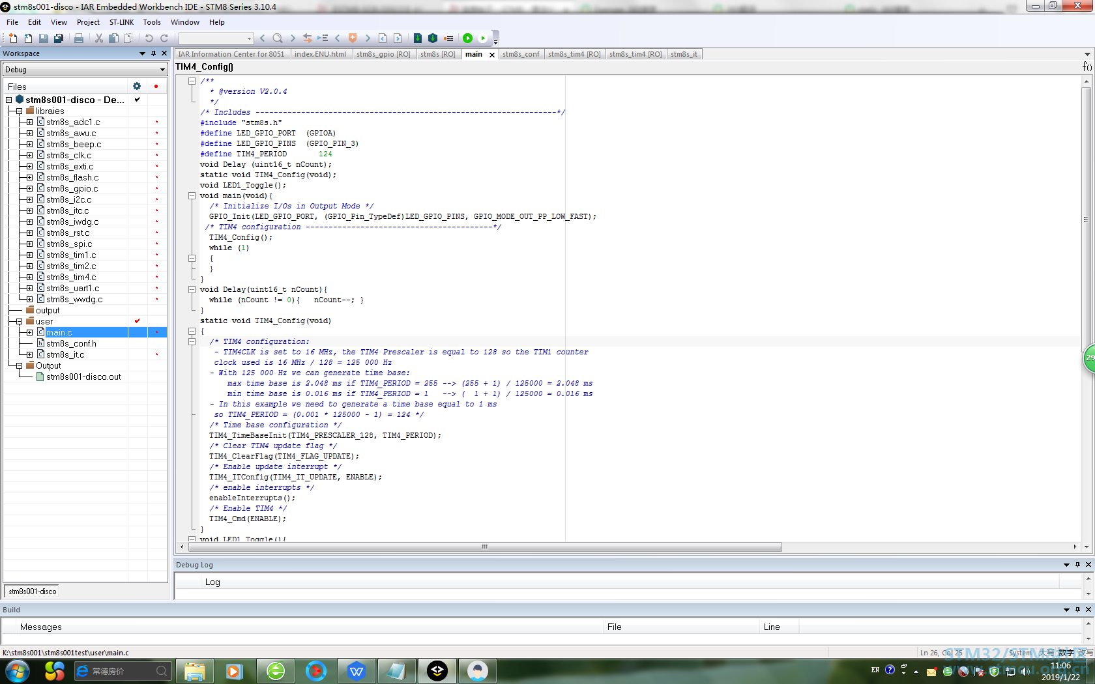The height and width of the screenshot is (684, 1095).
Task: Switch to the stm8s_gpio [RO] tab
Action: (x=383, y=54)
